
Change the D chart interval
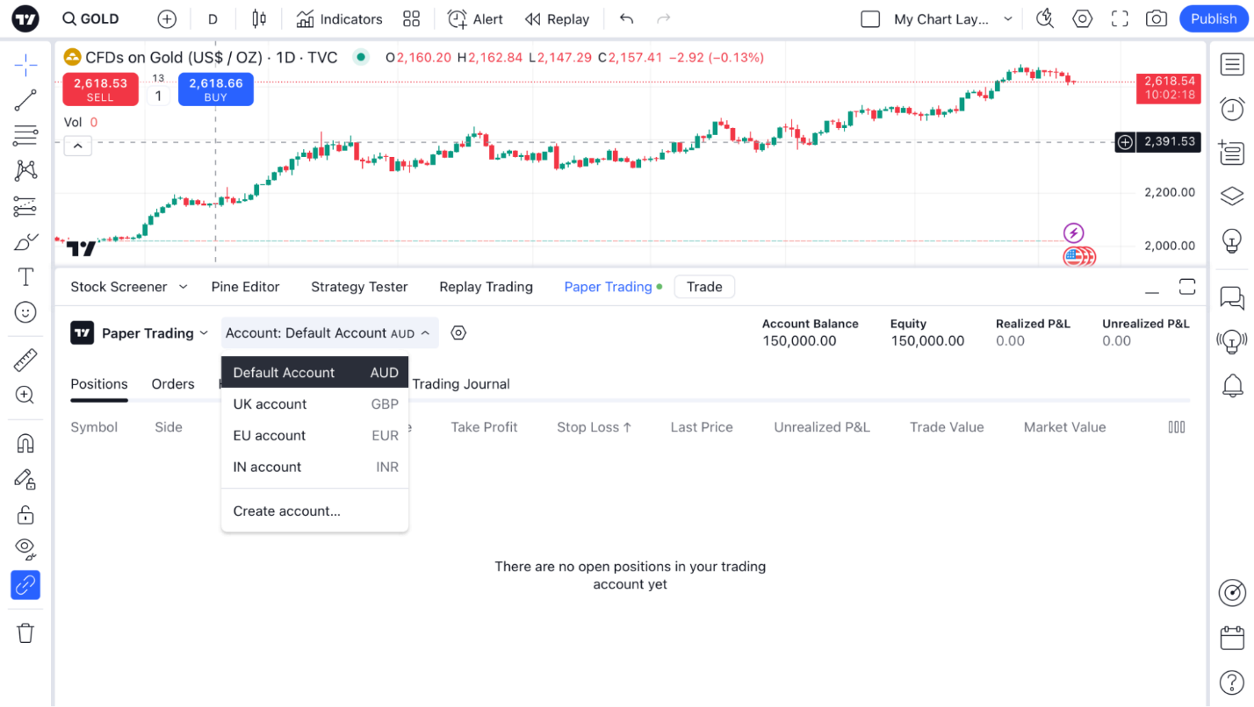[x=213, y=18]
